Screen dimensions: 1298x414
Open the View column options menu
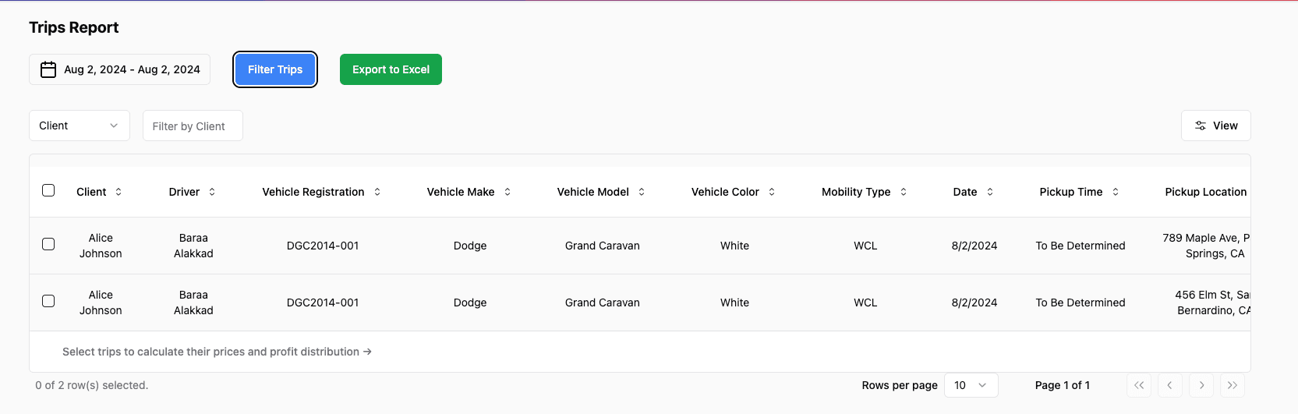[1215, 126]
